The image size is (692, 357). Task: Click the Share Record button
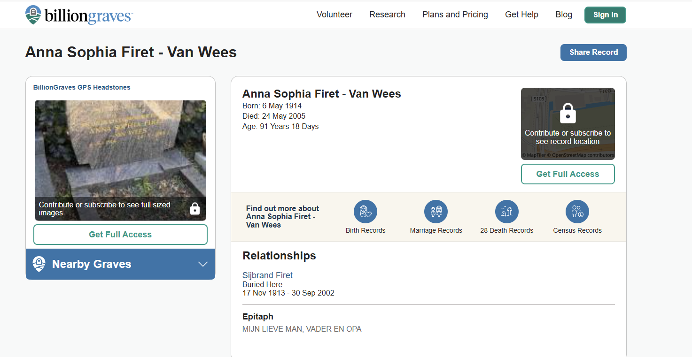(593, 53)
